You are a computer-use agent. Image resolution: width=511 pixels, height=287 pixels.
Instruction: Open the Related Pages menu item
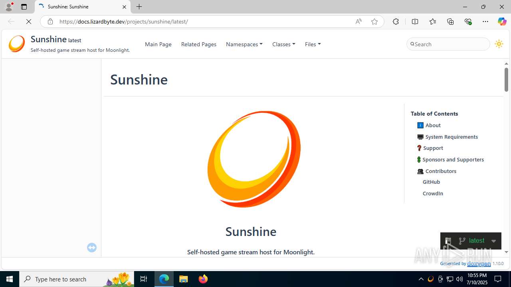(199, 44)
